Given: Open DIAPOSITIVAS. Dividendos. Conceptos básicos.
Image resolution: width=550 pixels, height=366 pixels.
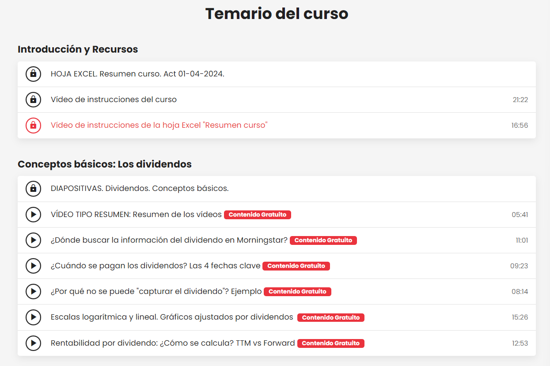Looking at the screenshot, I should [x=140, y=188].
